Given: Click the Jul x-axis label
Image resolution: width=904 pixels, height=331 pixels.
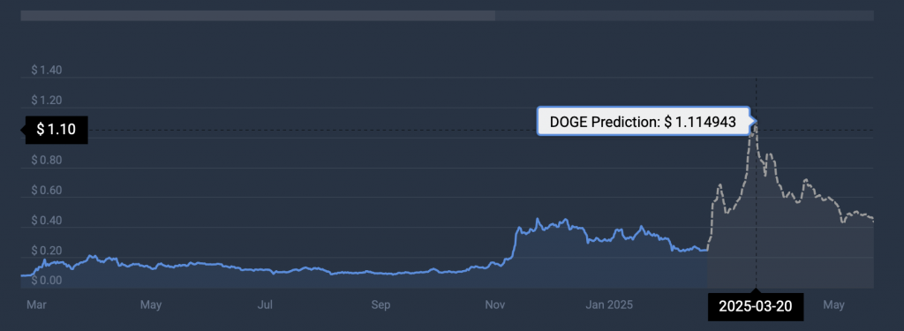Looking at the screenshot, I should tap(265, 305).
